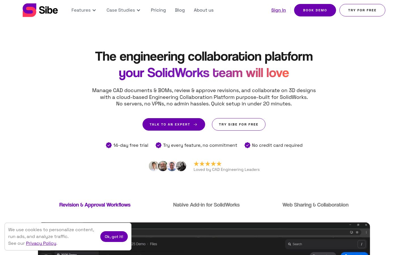The height and width of the screenshot is (255, 408).
Task: Accept cookies with Ok, got it!
Action: [114, 237]
